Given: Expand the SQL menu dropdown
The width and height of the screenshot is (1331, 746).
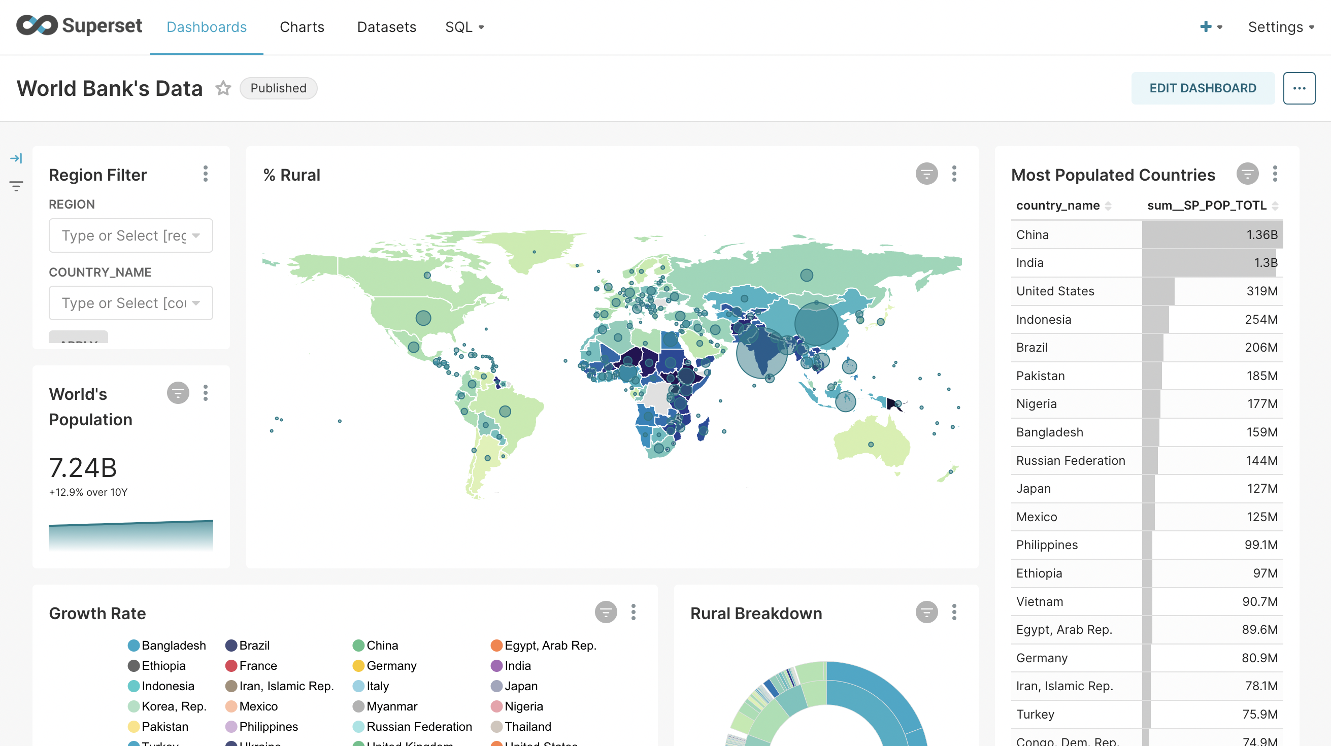Looking at the screenshot, I should point(464,27).
